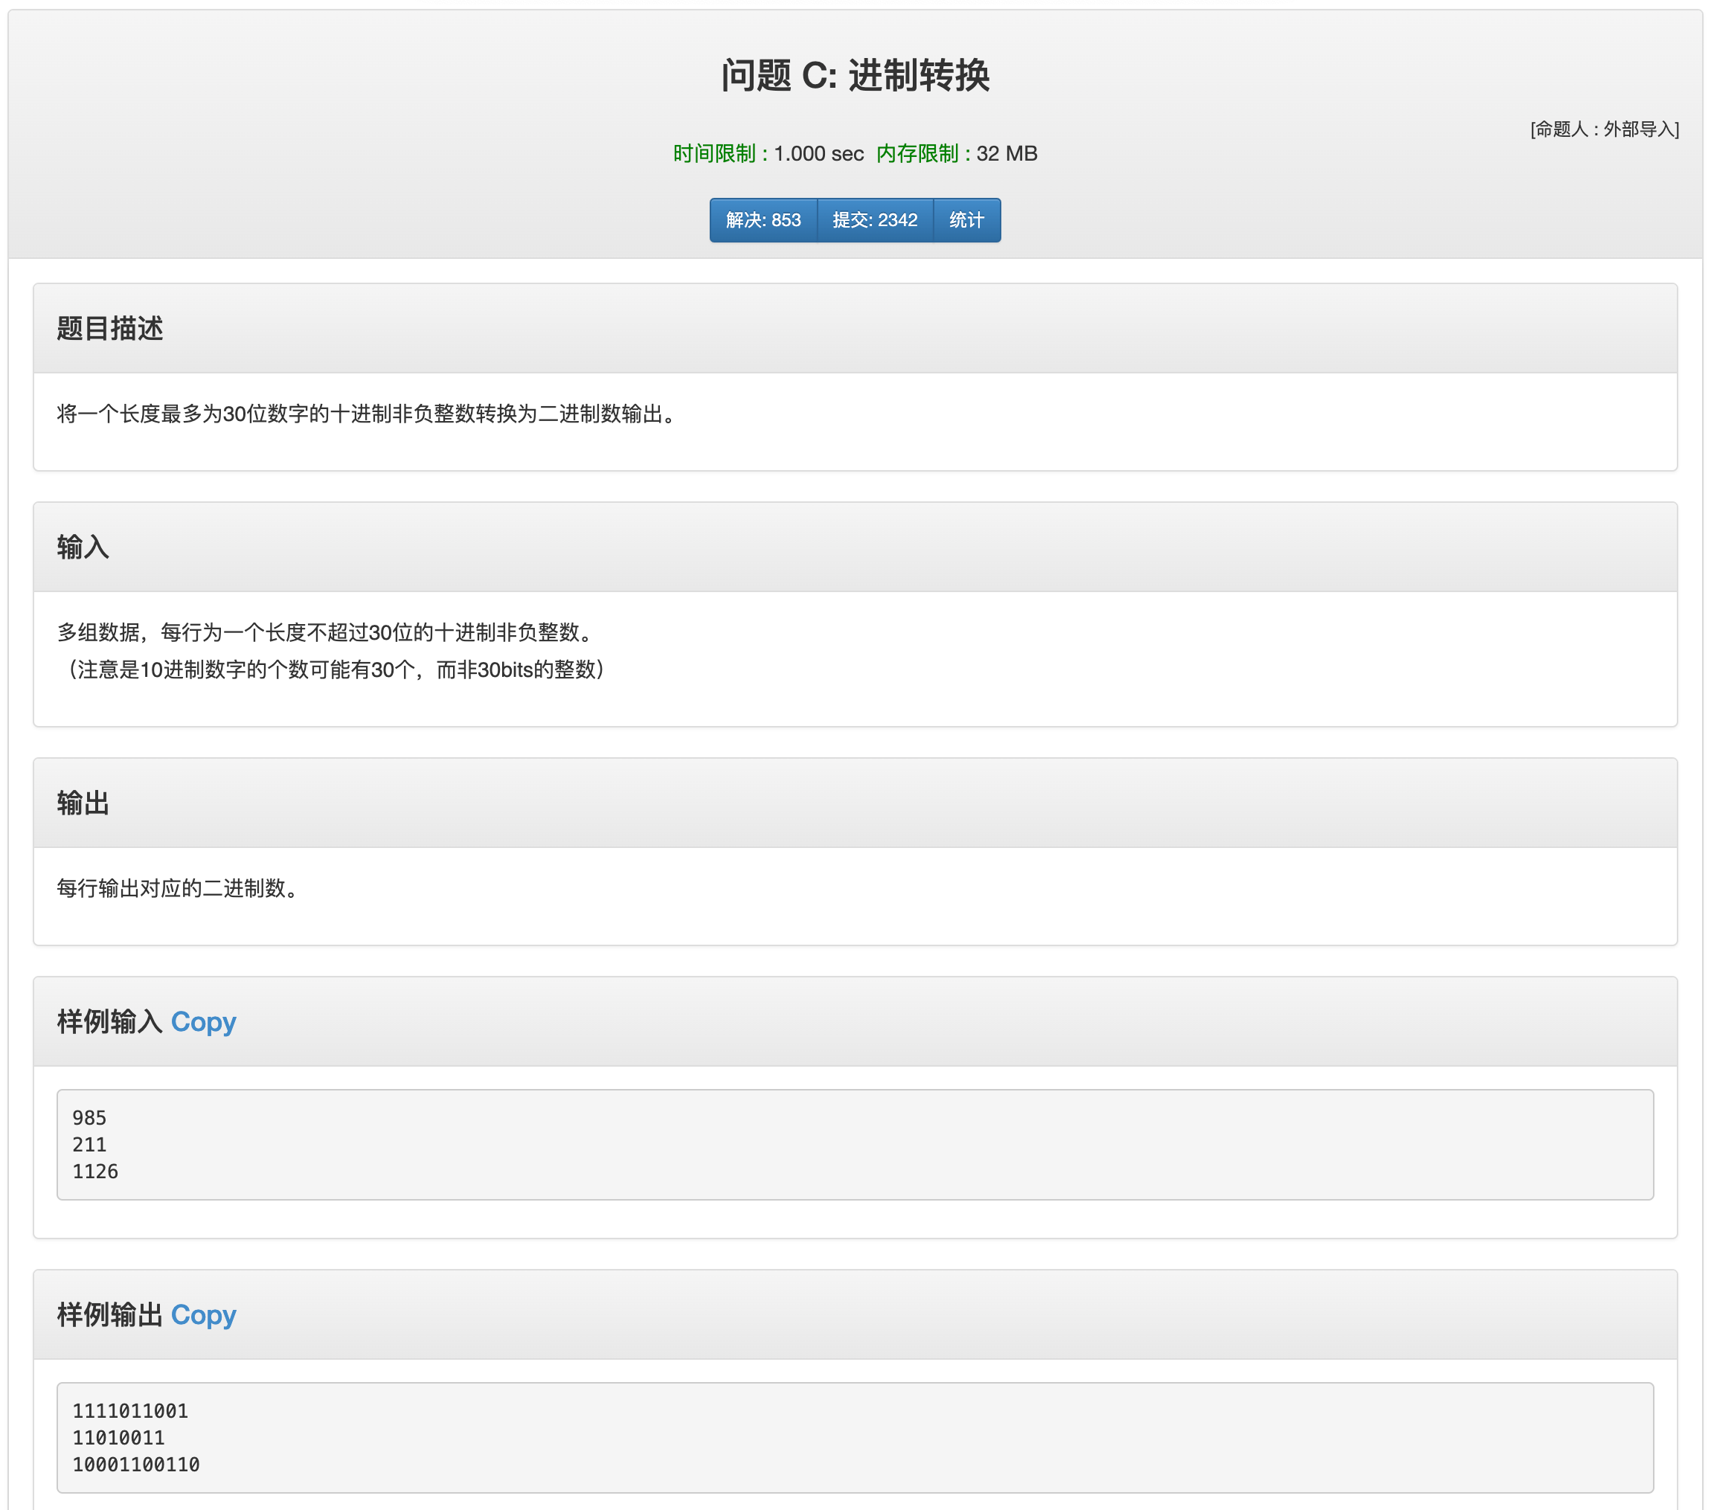Click the page title 问题 C: 进制转换

tap(855, 75)
